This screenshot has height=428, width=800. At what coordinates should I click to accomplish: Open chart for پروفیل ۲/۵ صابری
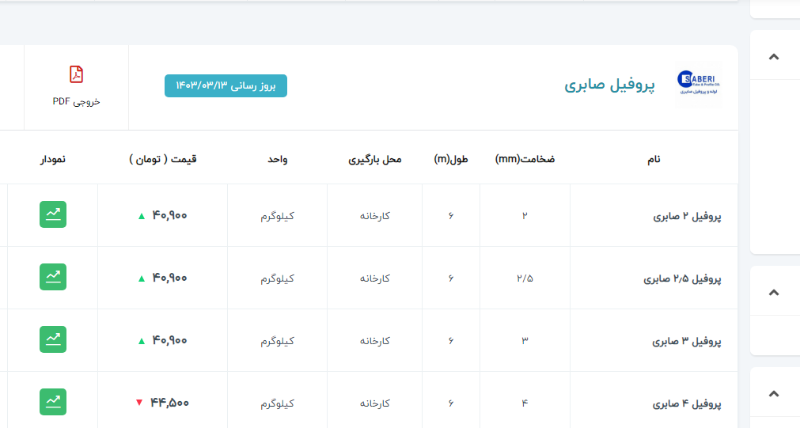pyautogui.click(x=53, y=277)
